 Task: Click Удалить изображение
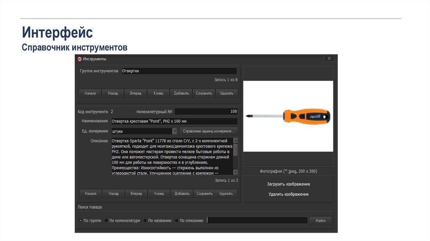(x=288, y=194)
